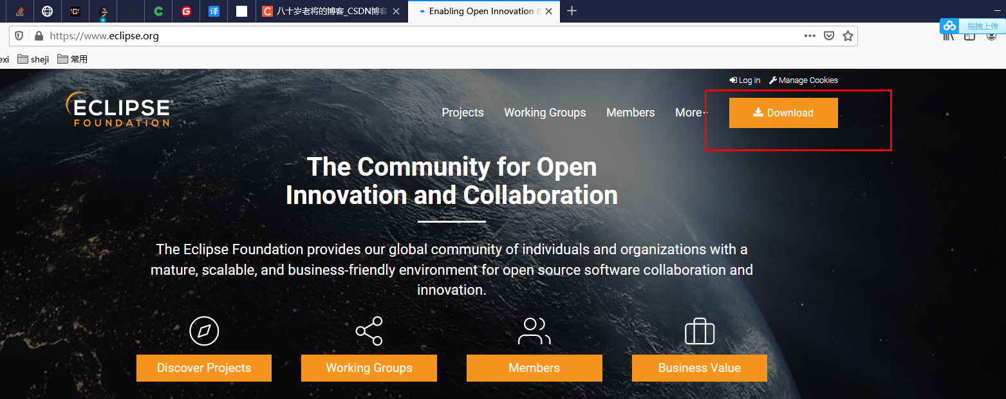
Task: Click the tracking protection shield icon
Action: click(19, 36)
